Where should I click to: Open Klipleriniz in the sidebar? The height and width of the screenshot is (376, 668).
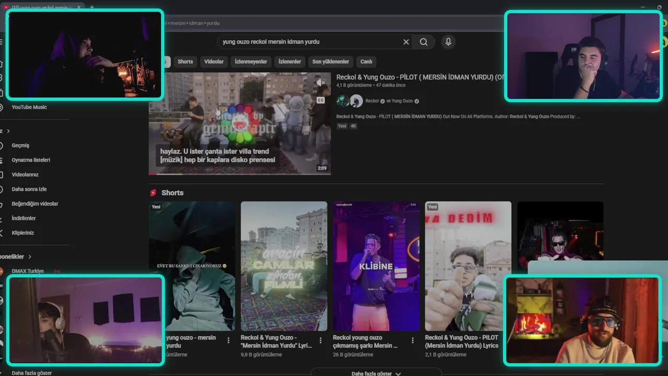pyautogui.click(x=23, y=233)
